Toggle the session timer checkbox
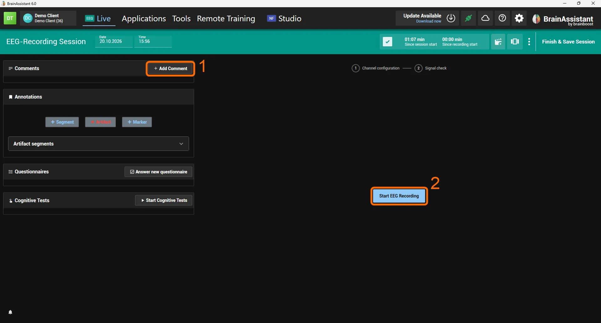Screen dimensions: 601x323 (388, 42)
